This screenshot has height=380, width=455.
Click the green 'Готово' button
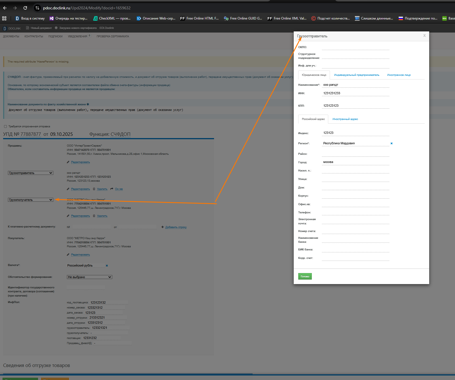[x=305, y=276]
